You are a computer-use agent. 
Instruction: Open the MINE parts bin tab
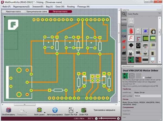coord(124,25)
